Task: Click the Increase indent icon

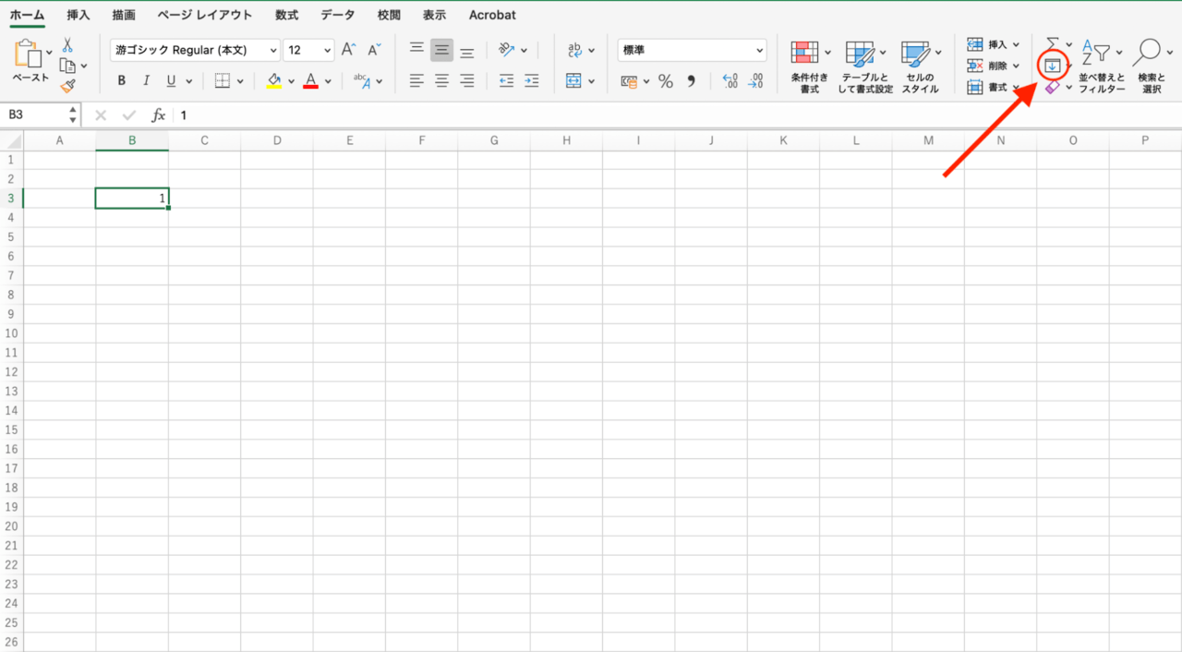Action: click(x=531, y=81)
